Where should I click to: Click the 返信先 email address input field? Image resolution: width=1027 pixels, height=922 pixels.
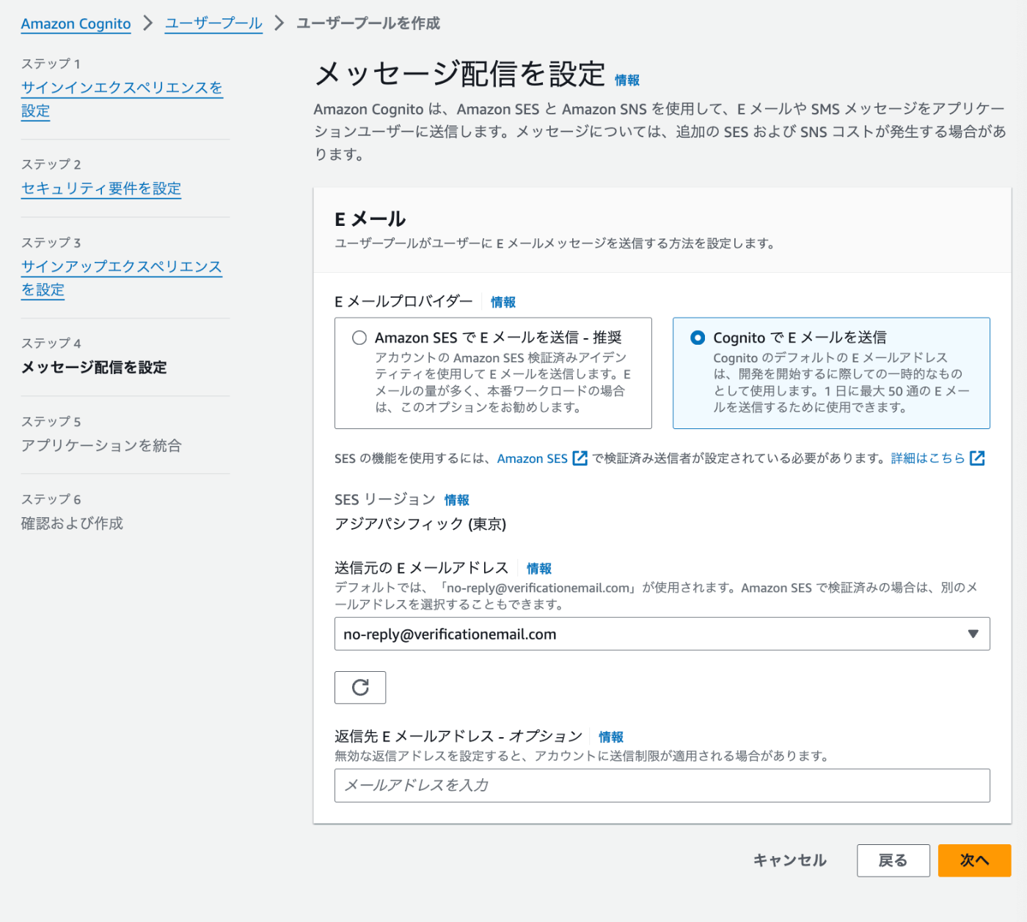pyautogui.click(x=662, y=786)
